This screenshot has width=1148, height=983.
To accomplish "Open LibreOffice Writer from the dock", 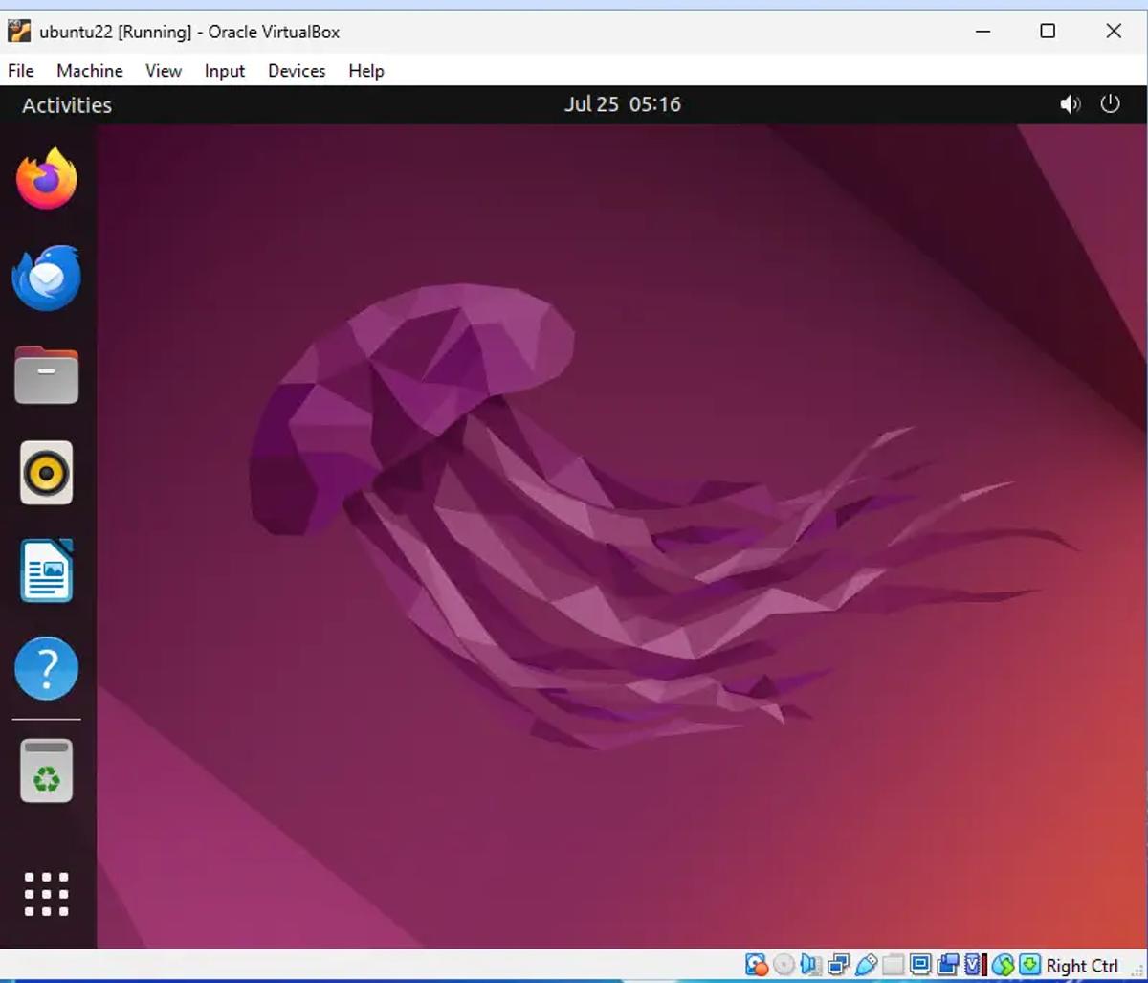I will [46, 570].
